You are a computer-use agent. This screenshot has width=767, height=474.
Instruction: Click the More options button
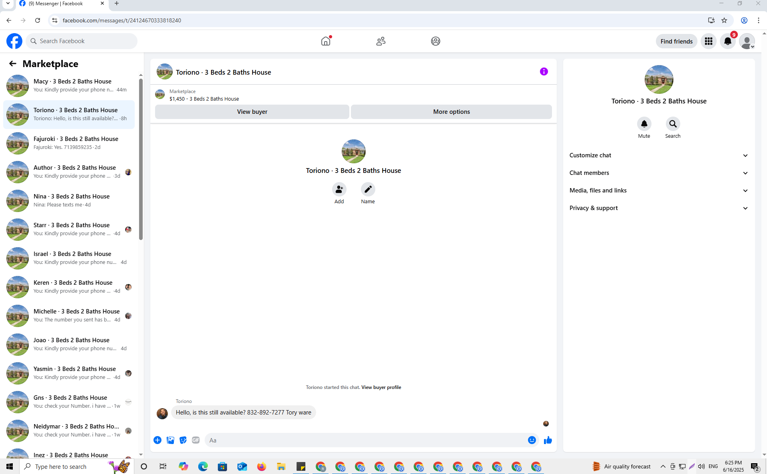[451, 112]
